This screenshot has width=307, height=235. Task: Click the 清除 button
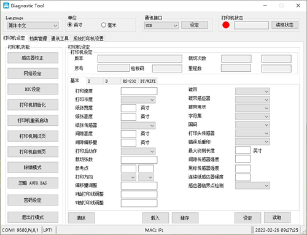coord(81,218)
